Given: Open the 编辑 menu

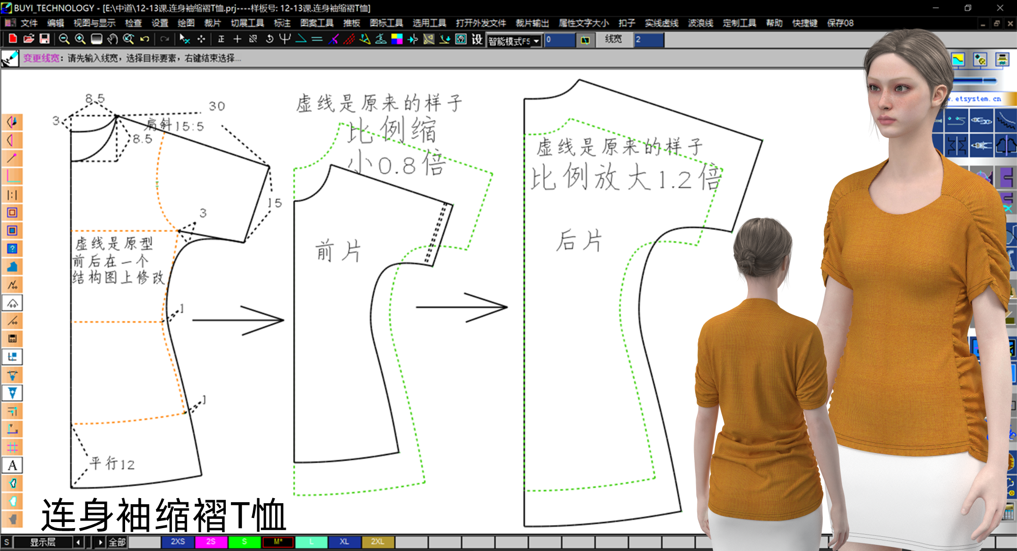Looking at the screenshot, I should [55, 23].
